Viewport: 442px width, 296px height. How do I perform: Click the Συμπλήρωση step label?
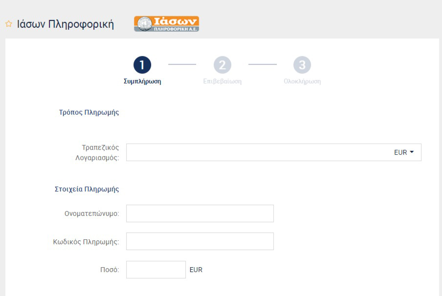click(x=142, y=82)
